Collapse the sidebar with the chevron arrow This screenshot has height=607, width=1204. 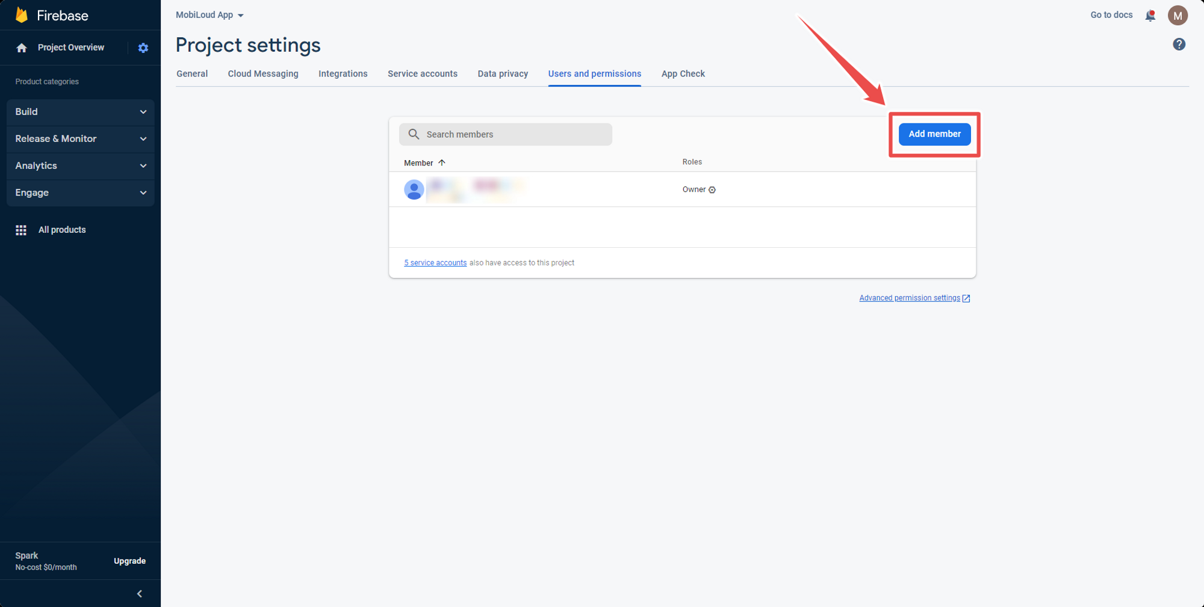pos(140,594)
